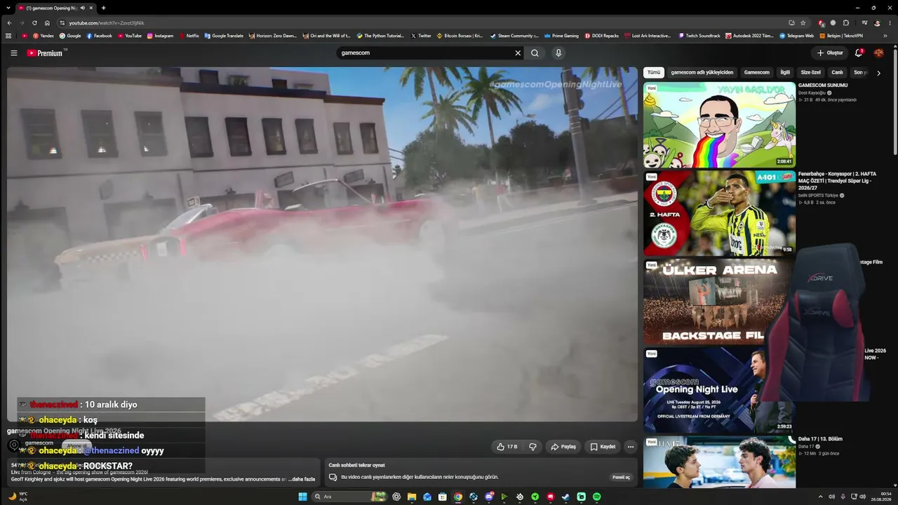Open a new browser tab
Image resolution: width=898 pixels, height=505 pixels.
pyautogui.click(x=103, y=8)
